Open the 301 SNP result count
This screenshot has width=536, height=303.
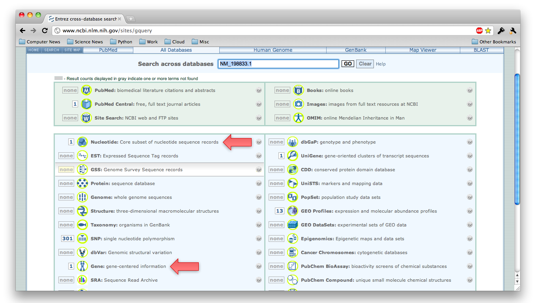tap(67, 239)
